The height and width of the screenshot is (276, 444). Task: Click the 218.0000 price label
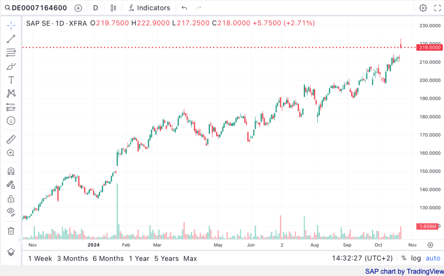click(429, 48)
